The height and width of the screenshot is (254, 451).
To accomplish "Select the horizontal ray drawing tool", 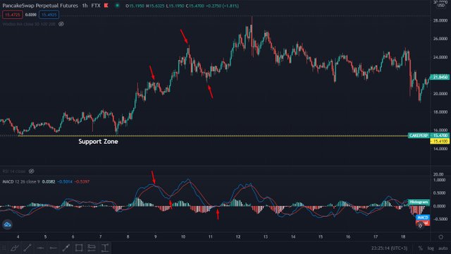I will pos(54,248).
